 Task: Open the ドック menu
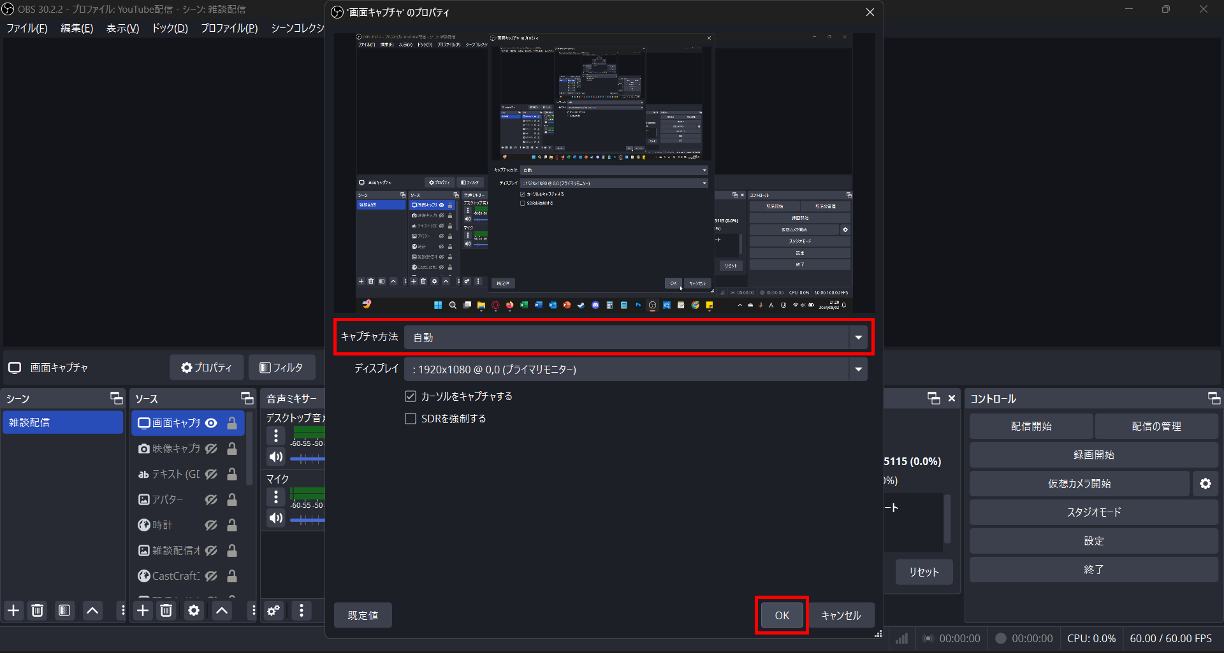coord(170,28)
